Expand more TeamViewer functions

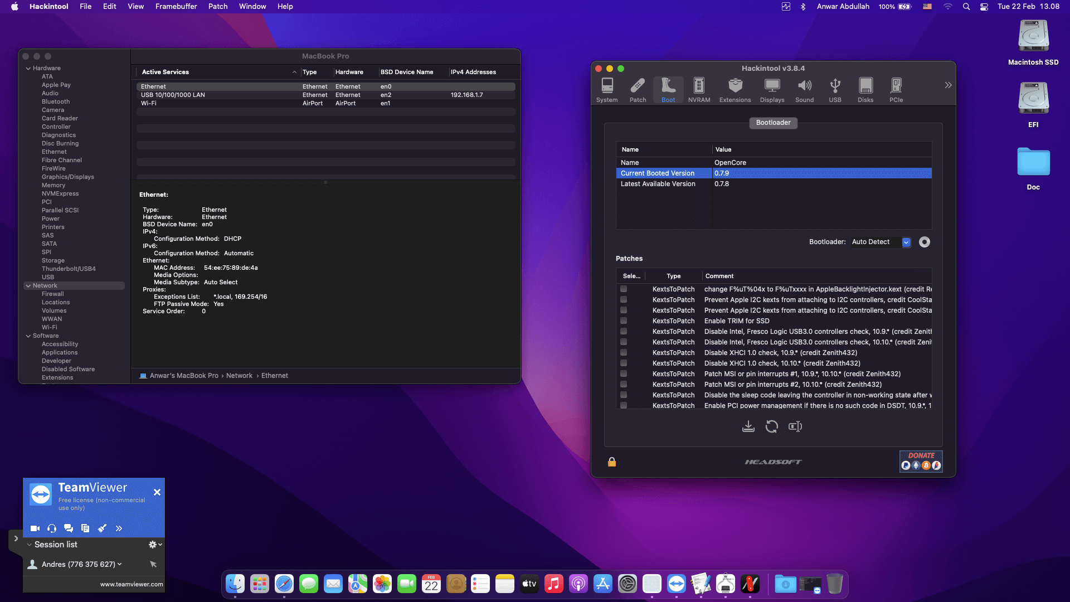coord(119,528)
